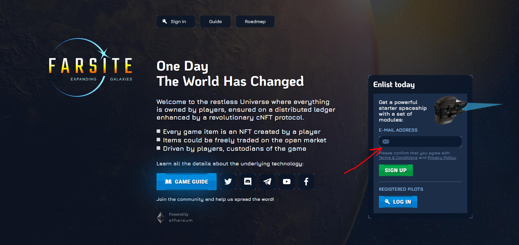The height and width of the screenshot is (245, 519).
Task: Click the green SIGN UP button
Action: pos(396,170)
